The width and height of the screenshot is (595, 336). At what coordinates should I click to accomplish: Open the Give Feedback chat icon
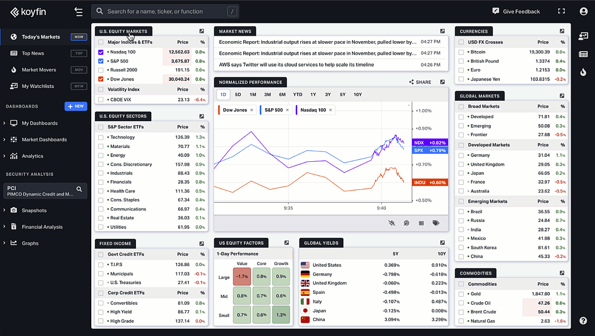pos(496,11)
